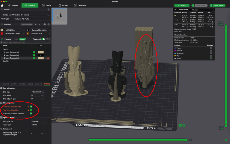The width and height of the screenshot is (230, 144).
Task: Open the Brim type dropdown
Action: click(37, 92)
